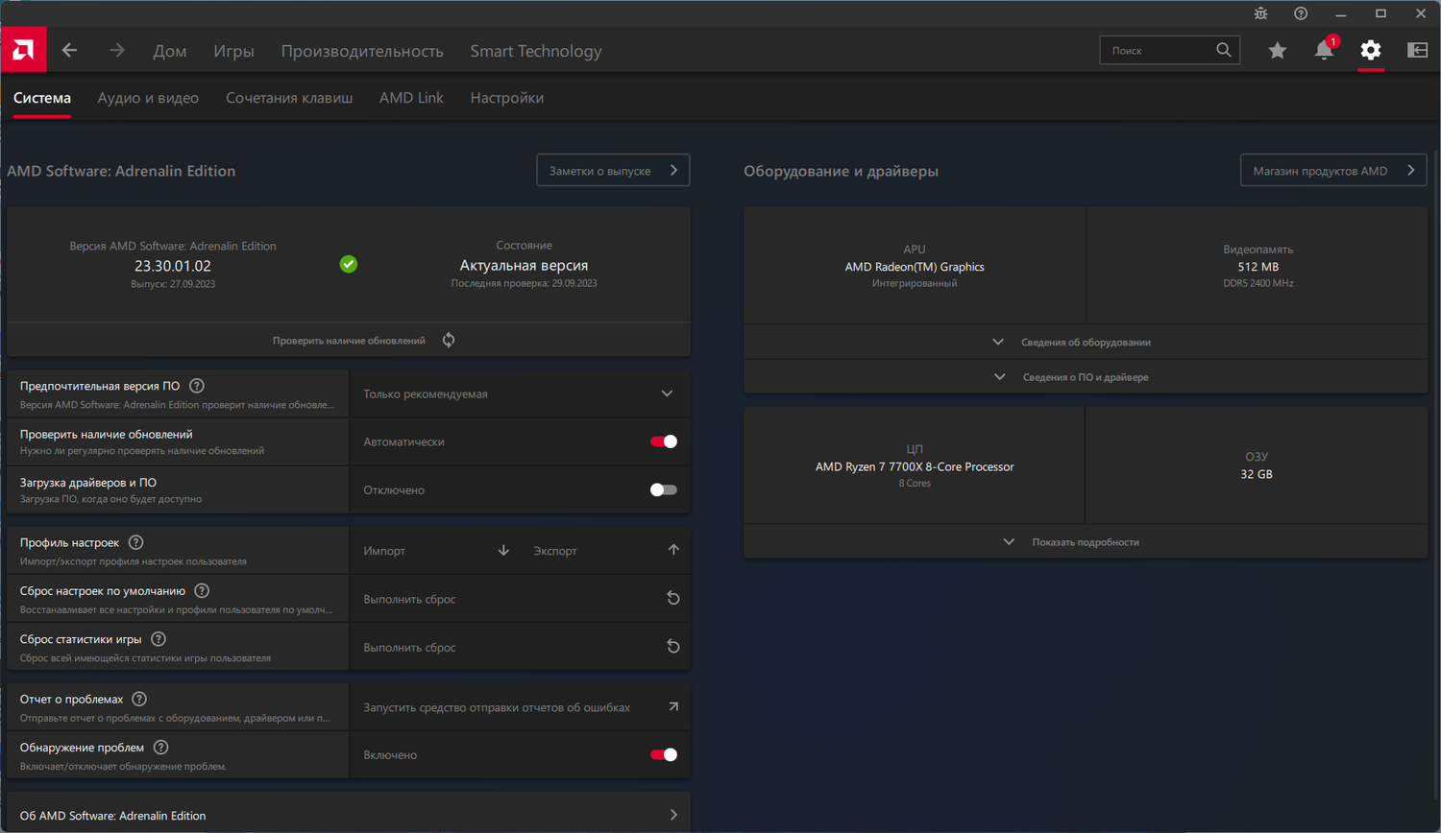1441x833 pixels.
Task: Expand Сведения об оборудовании
Action: pos(1086,342)
